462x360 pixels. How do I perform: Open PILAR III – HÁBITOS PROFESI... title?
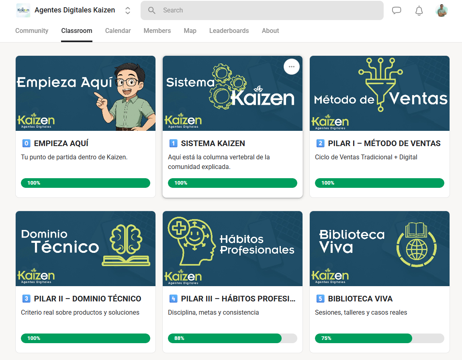click(238, 299)
